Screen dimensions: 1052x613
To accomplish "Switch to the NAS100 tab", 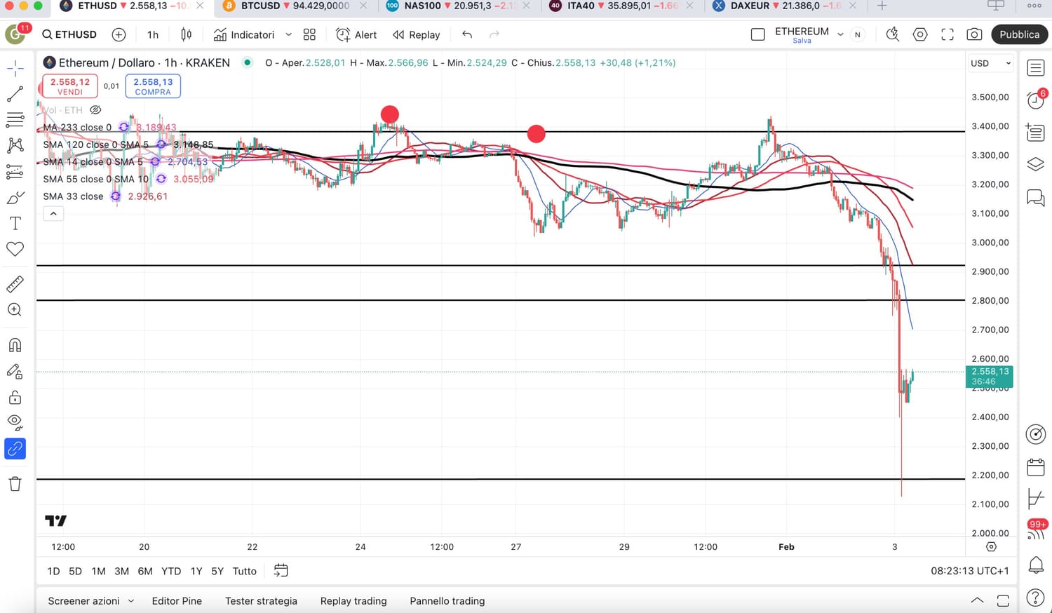I will click(458, 6).
